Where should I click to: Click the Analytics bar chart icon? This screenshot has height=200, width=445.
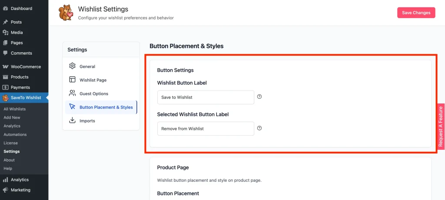[5, 180]
